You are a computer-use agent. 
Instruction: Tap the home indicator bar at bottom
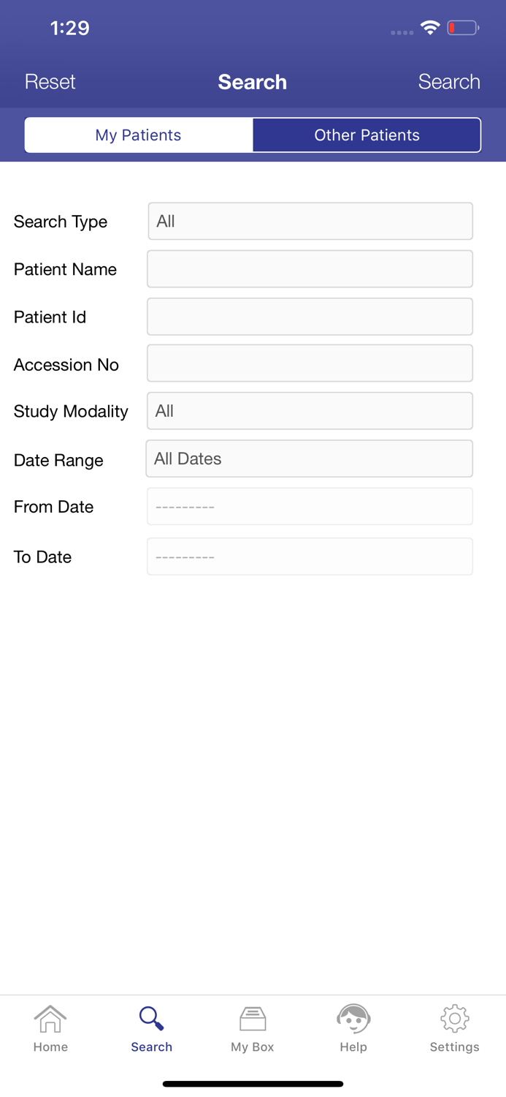click(253, 1084)
